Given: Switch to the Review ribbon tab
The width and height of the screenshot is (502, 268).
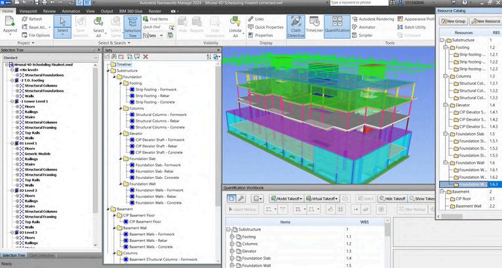Looking at the screenshot, I should coord(49,11).
